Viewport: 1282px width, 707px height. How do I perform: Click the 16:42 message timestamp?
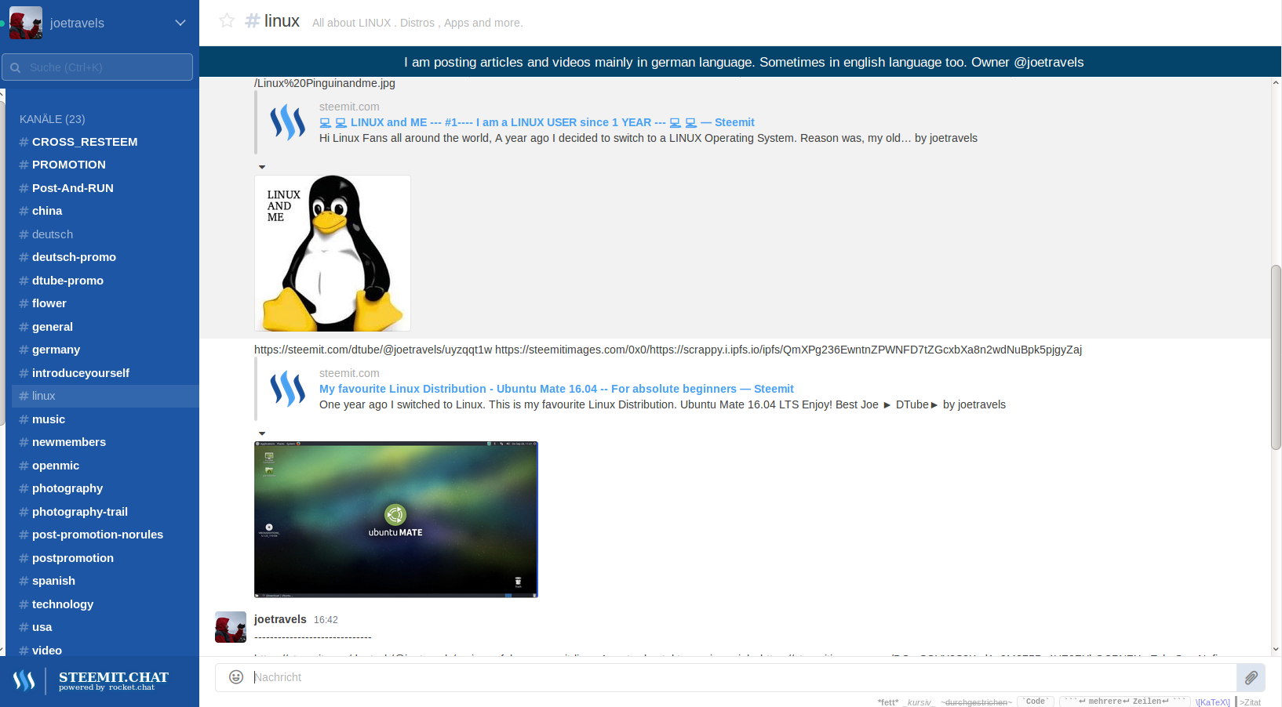pyautogui.click(x=326, y=620)
